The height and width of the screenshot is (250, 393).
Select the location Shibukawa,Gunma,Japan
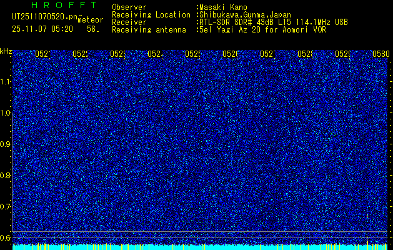coord(245,15)
